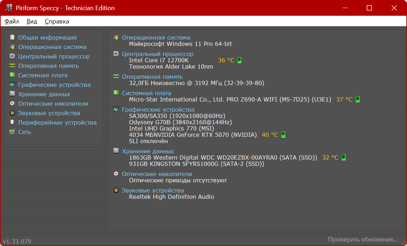The image size is (407, 246).
Task: Click the disc icon beside sidebar Оптические накопители
Action: (12, 104)
